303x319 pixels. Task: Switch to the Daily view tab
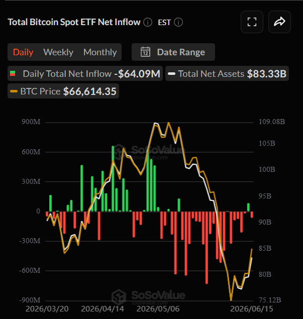tap(23, 52)
